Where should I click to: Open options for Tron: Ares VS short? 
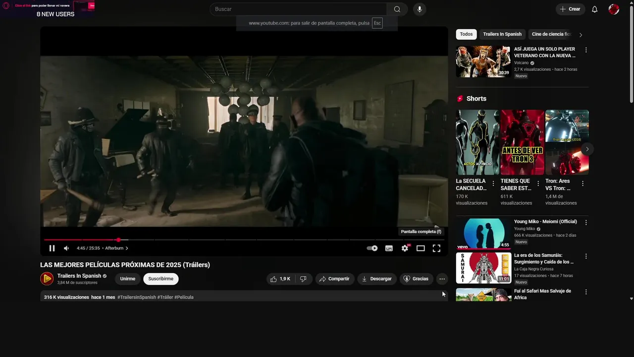(582, 183)
